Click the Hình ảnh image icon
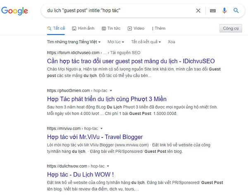This screenshot has width=248, height=196. click(x=74, y=28)
